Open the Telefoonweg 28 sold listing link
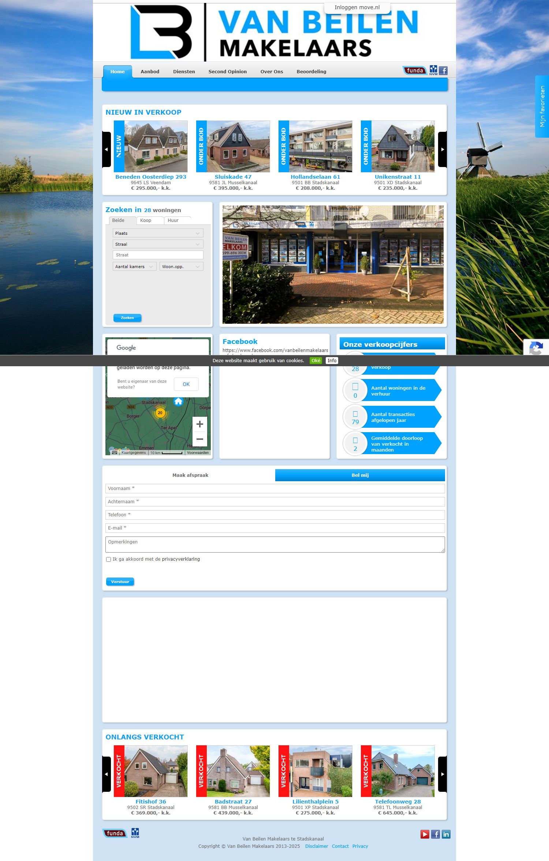 pos(398,802)
